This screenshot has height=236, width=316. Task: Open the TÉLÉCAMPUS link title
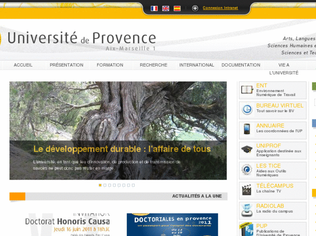[x=275, y=186]
